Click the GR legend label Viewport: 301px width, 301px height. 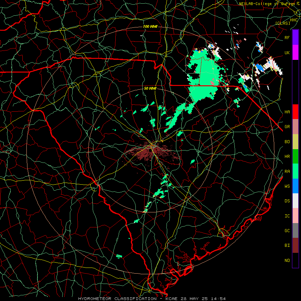287,127
